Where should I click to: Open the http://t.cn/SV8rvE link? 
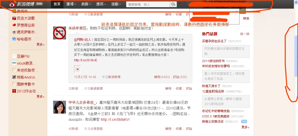coord(86,60)
